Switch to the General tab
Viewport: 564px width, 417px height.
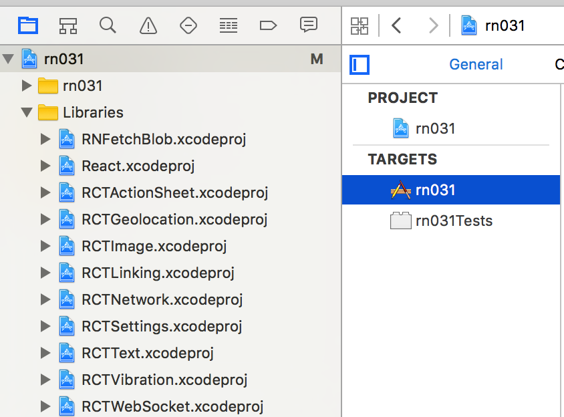(x=476, y=65)
